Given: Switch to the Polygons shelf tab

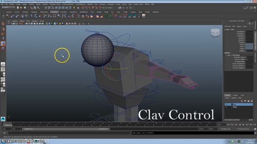Looking at the screenshot, I should (x=34, y=12).
